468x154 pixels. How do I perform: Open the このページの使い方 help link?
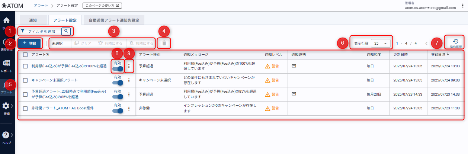(x=102, y=6)
